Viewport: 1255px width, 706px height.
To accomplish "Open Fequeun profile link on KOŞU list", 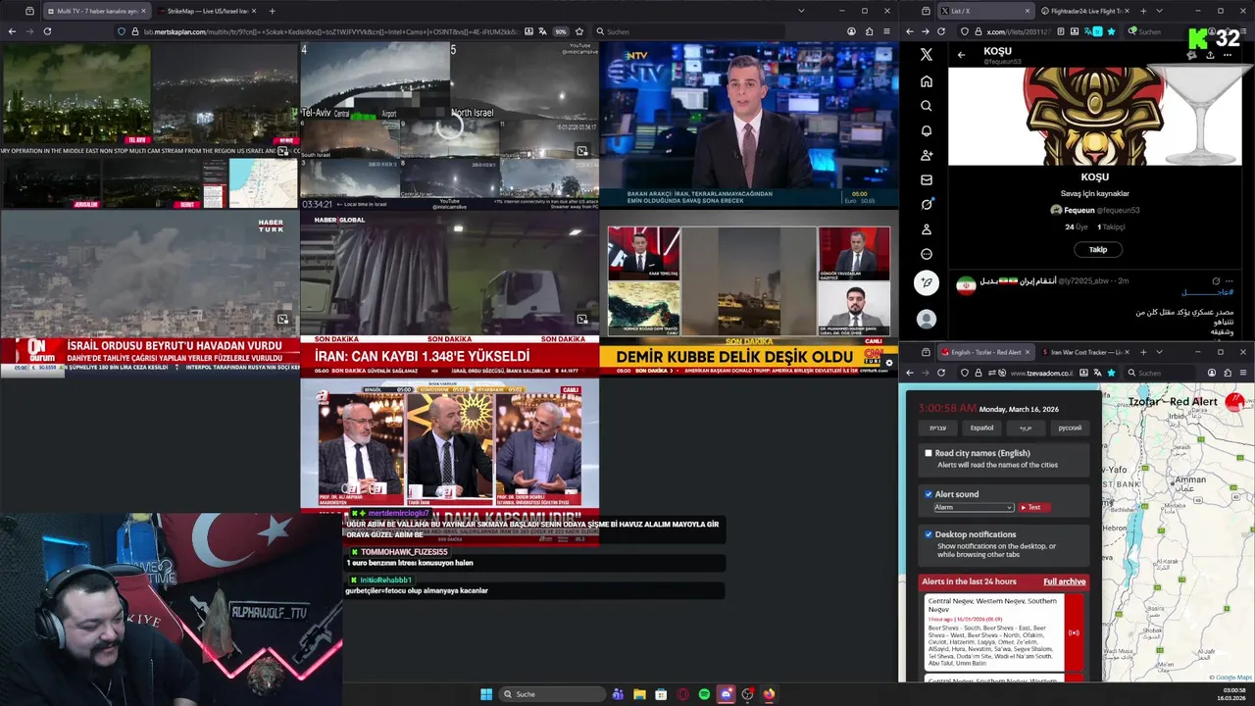I will pyautogui.click(x=1094, y=210).
